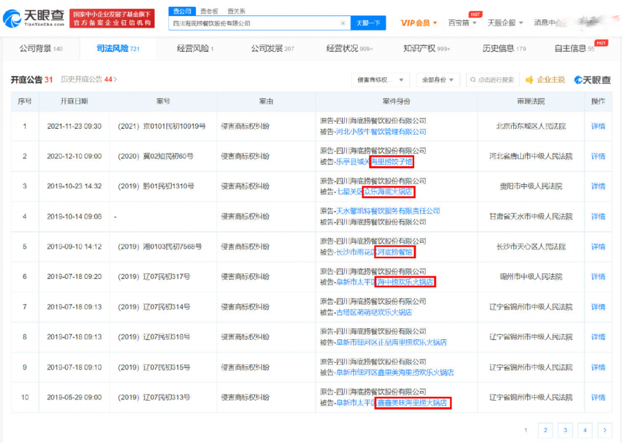Go to page 2 in pagination

[x=545, y=430]
